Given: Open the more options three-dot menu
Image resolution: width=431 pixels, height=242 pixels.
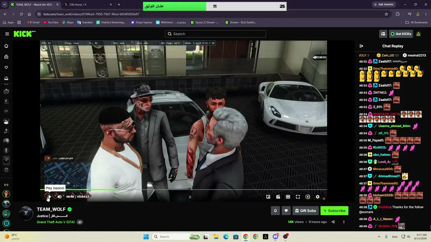Looking at the screenshot, I should pyautogui.click(x=344, y=222).
